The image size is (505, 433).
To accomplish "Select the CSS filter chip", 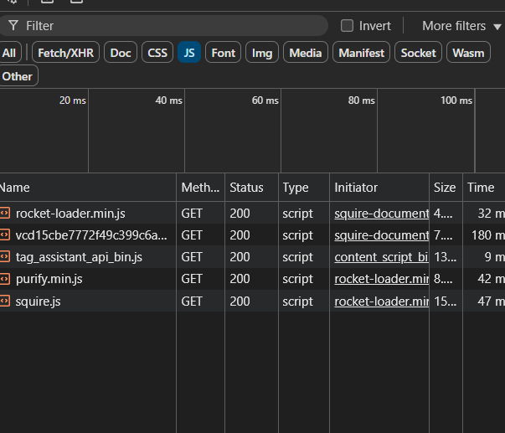I will click(157, 53).
